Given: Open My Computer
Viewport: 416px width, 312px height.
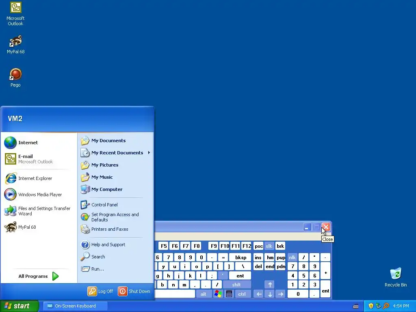Looking at the screenshot, I should tap(116, 189).
